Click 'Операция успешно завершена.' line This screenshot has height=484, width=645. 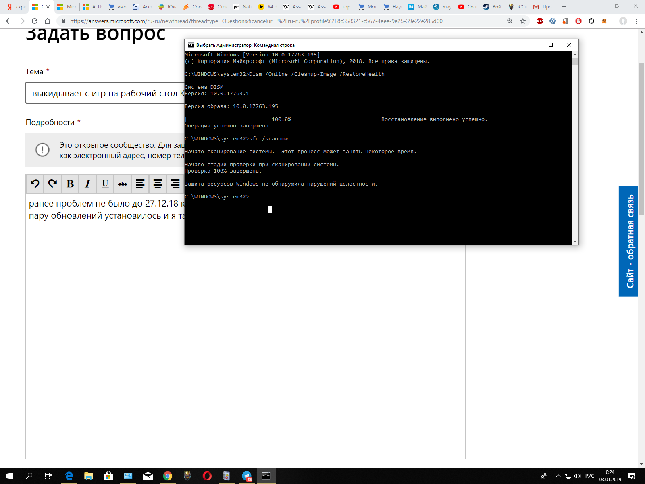[228, 126]
